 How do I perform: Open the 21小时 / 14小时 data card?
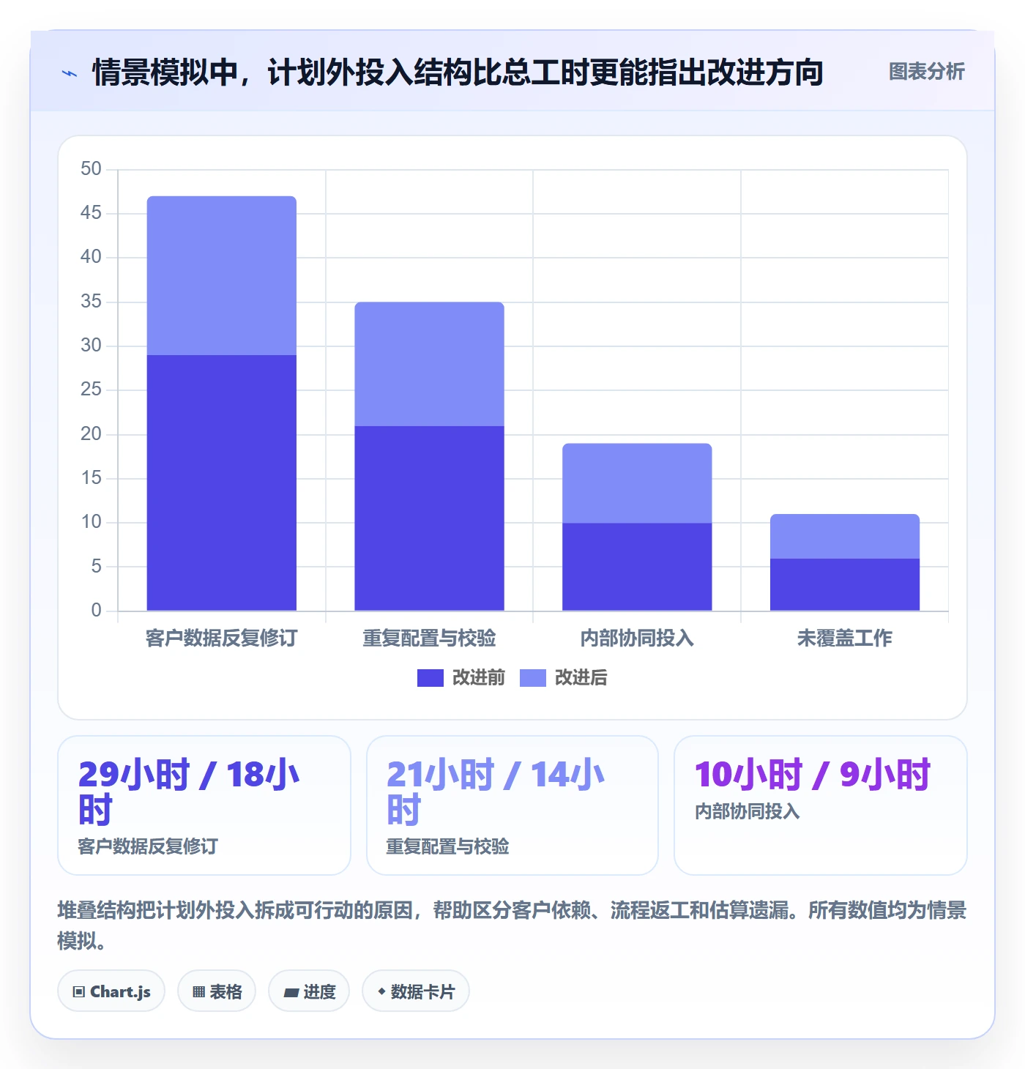point(512,805)
